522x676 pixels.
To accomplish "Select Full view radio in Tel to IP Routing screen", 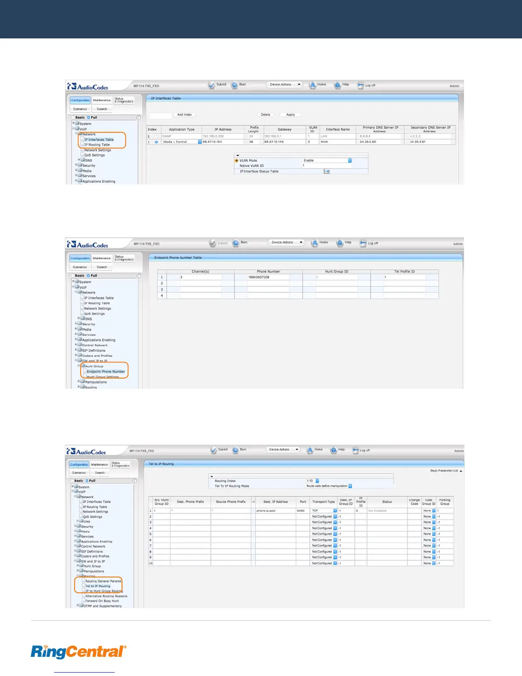I will 87,481.
